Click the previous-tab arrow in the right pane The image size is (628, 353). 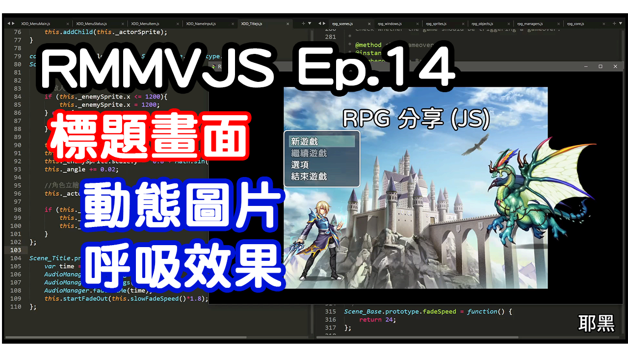click(x=319, y=23)
